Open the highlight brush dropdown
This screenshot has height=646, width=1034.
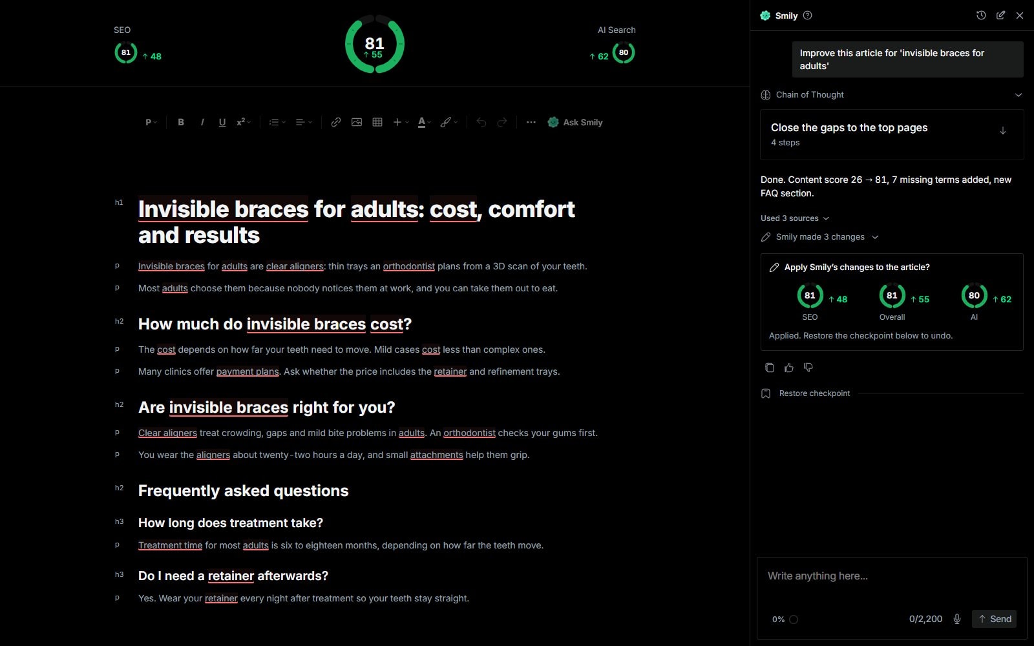pos(449,122)
